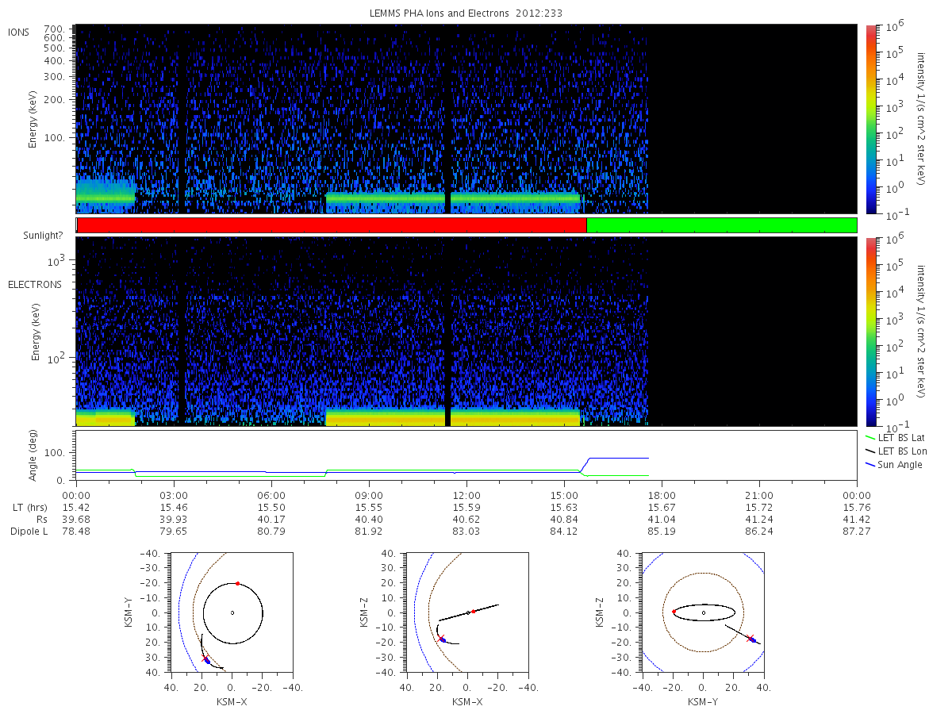
Task: Click the Angle (deg) axis label
Action: (x=36, y=455)
